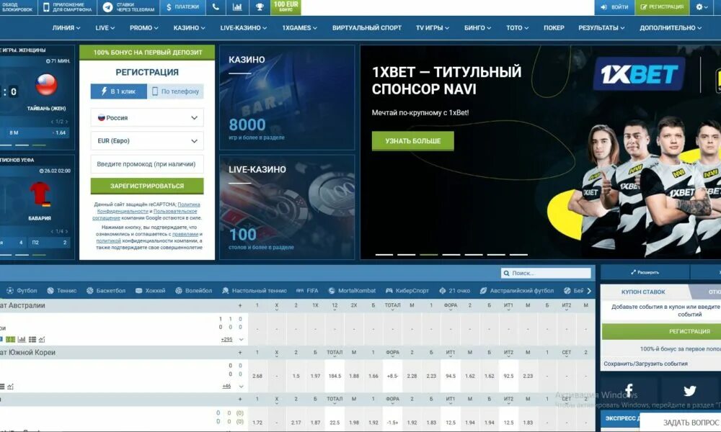Click the УЗНАТЬ БОЛЬШЕ banner button
Screen dimensions: 721x432
click(x=413, y=141)
